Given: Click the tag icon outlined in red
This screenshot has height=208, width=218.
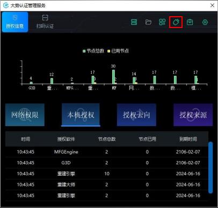Looking at the screenshot, I should (x=176, y=22).
